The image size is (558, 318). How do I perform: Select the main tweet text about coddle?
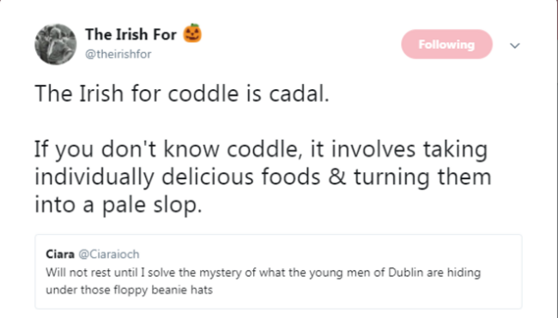click(x=263, y=149)
